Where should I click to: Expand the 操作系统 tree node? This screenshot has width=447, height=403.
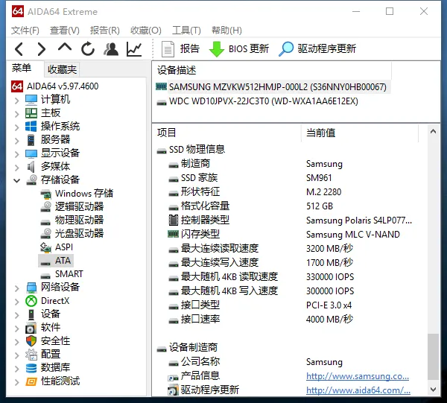[x=17, y=127]
